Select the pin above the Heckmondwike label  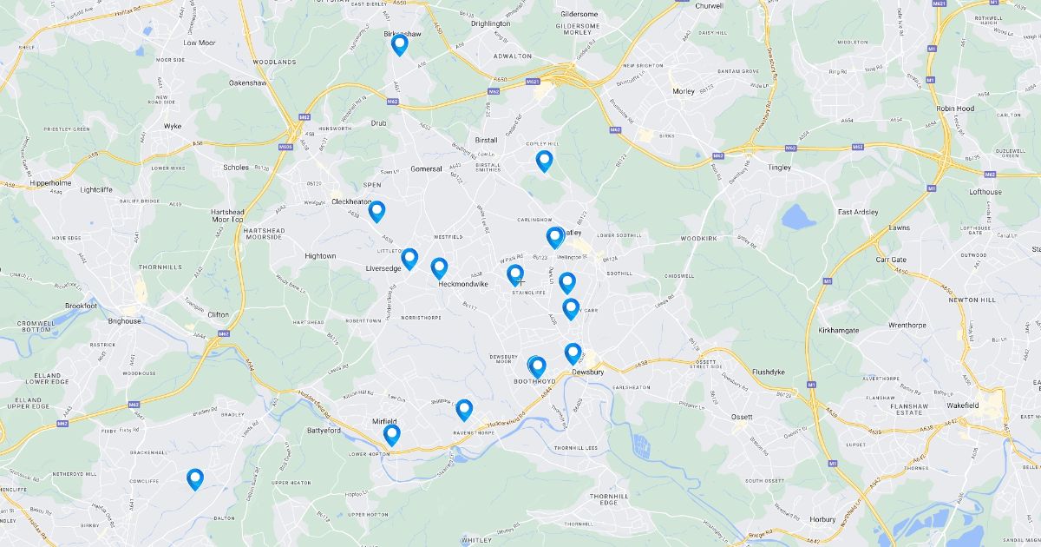(x=439, y=269)
